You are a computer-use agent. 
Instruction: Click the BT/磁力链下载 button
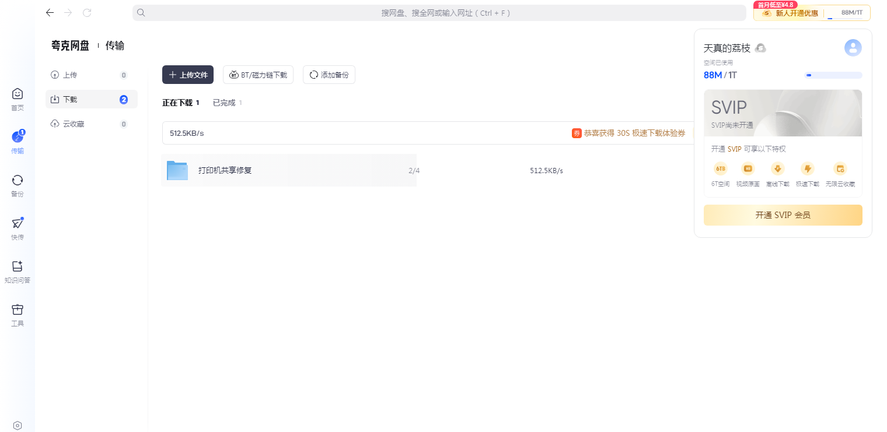(x=258, y=75)
